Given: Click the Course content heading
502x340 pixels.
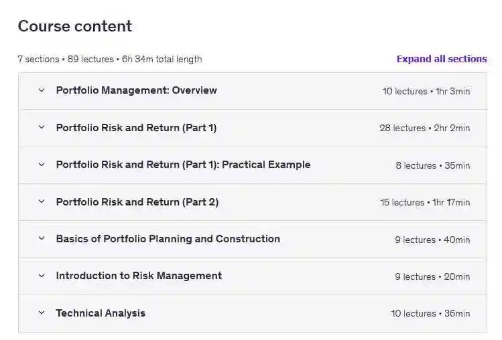Looking at the screenshot, I should click(75, 26).
